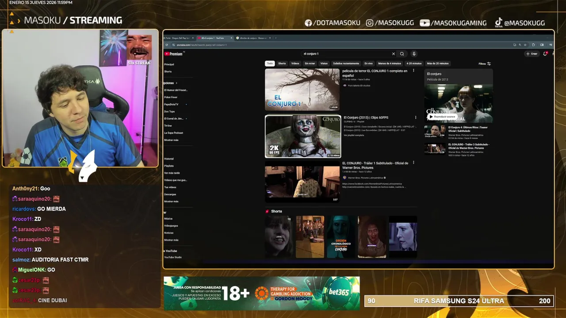Expand subscriptions with first 'Mostrar más'
The width and height of the screenshot is (566, 318).
point(172,140)
